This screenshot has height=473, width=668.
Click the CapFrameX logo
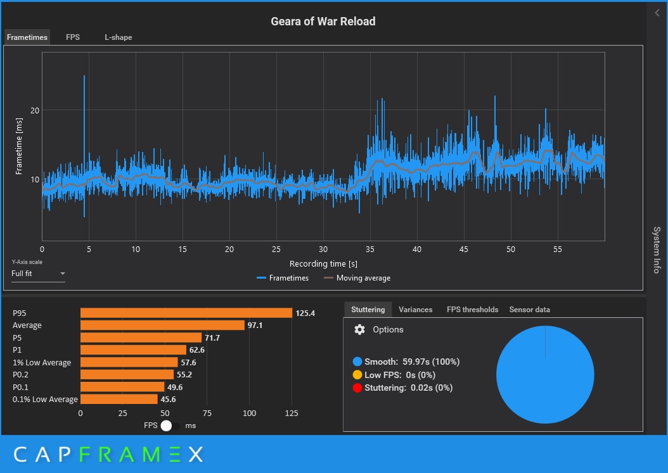click(108, 454)
